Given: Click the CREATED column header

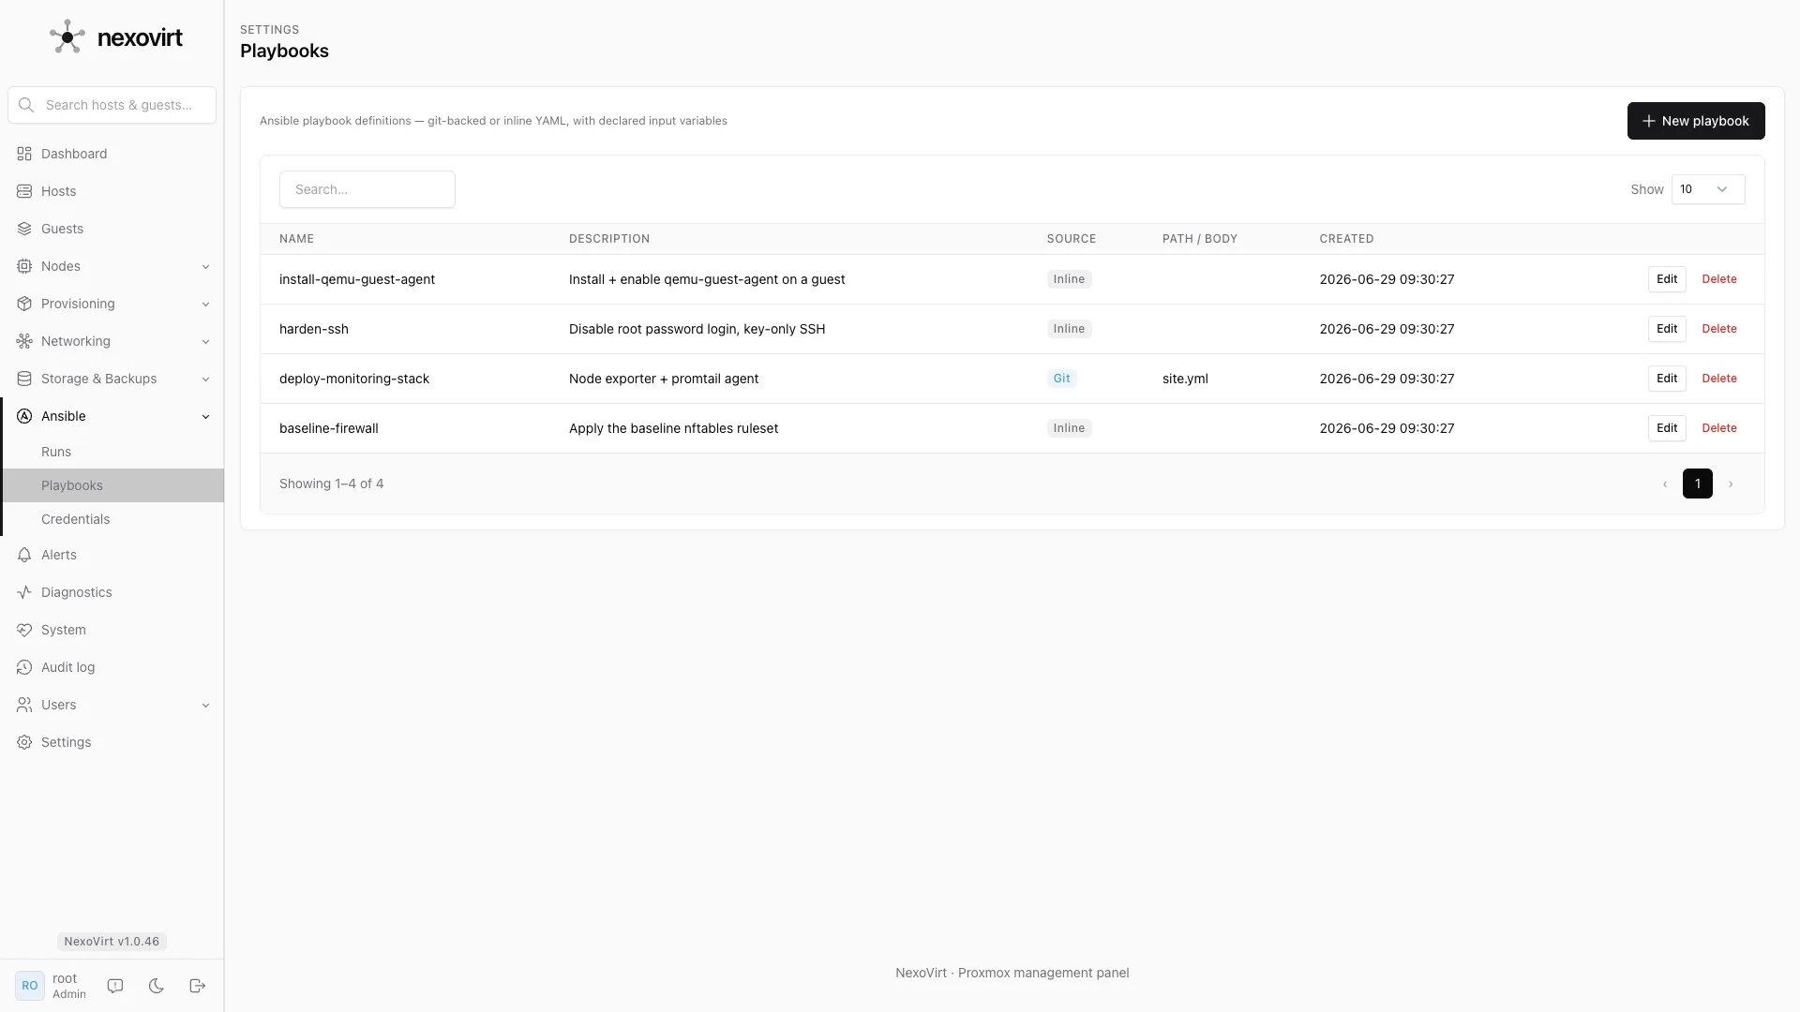Looking at the screenshot, I should (x=1346, y=239).
